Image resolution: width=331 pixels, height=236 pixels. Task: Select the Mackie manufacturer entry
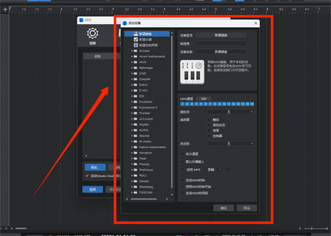click(144, 136)
